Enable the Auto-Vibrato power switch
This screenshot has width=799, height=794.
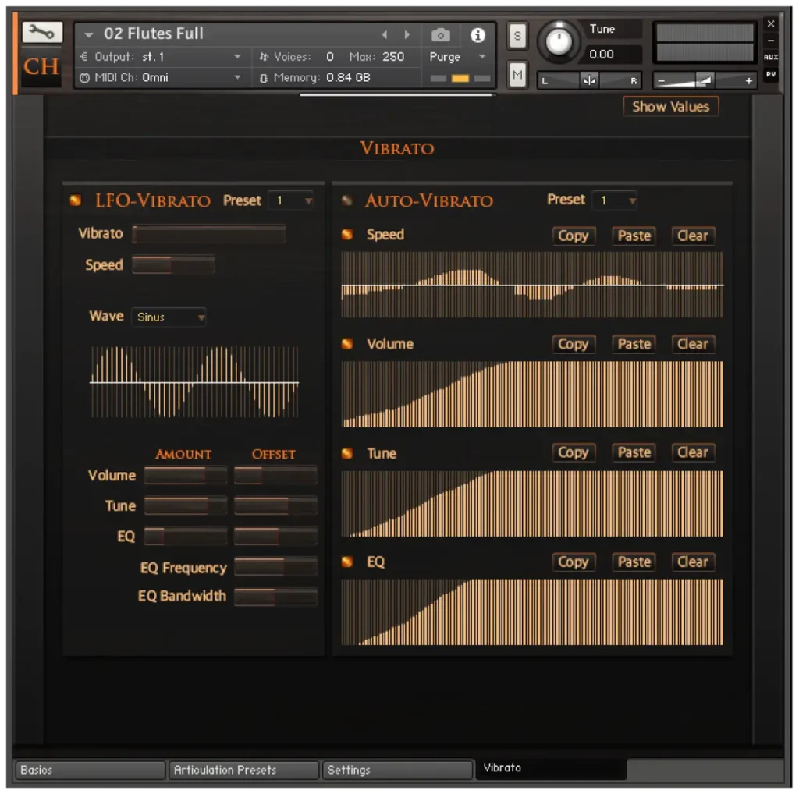347,200
